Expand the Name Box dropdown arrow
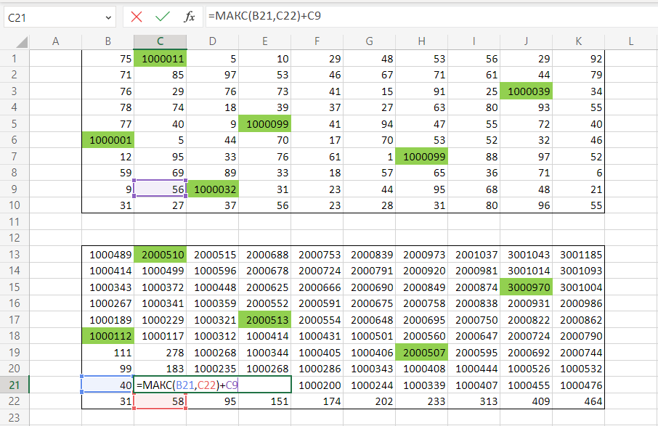The image size is (658, 426). (108, 17)
